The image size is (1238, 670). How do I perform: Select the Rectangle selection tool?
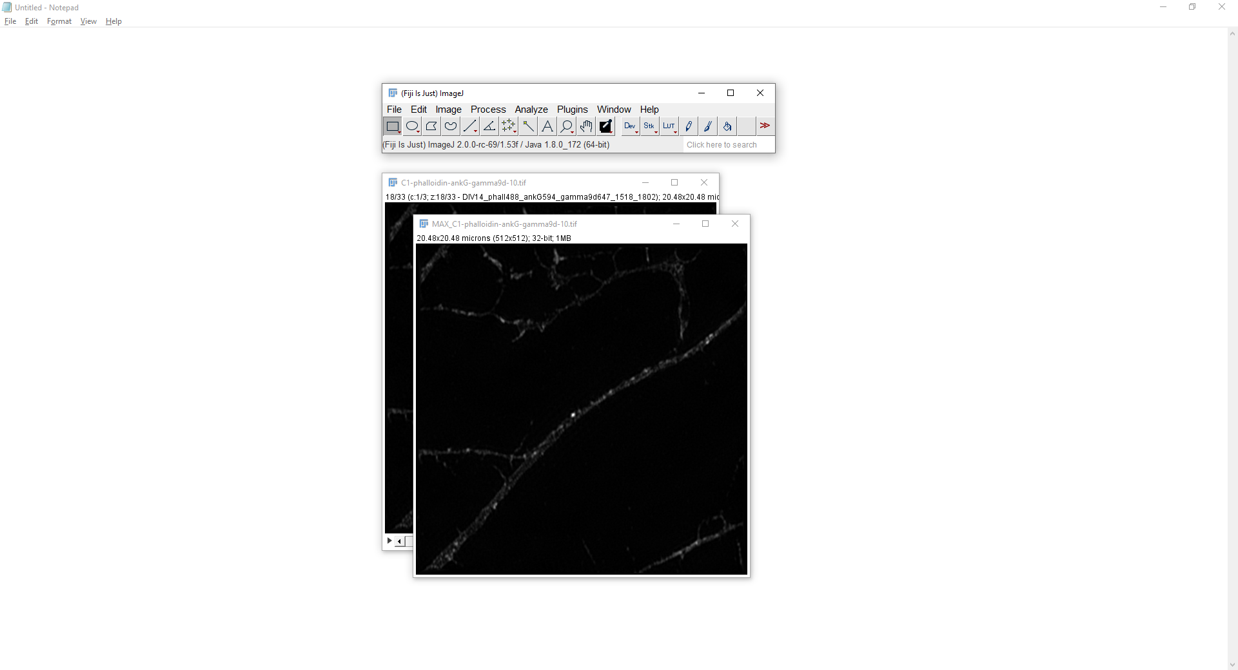click(x=393, y=126)
